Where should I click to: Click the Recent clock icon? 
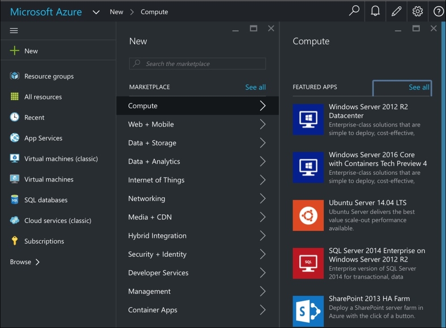pos(15,117)
